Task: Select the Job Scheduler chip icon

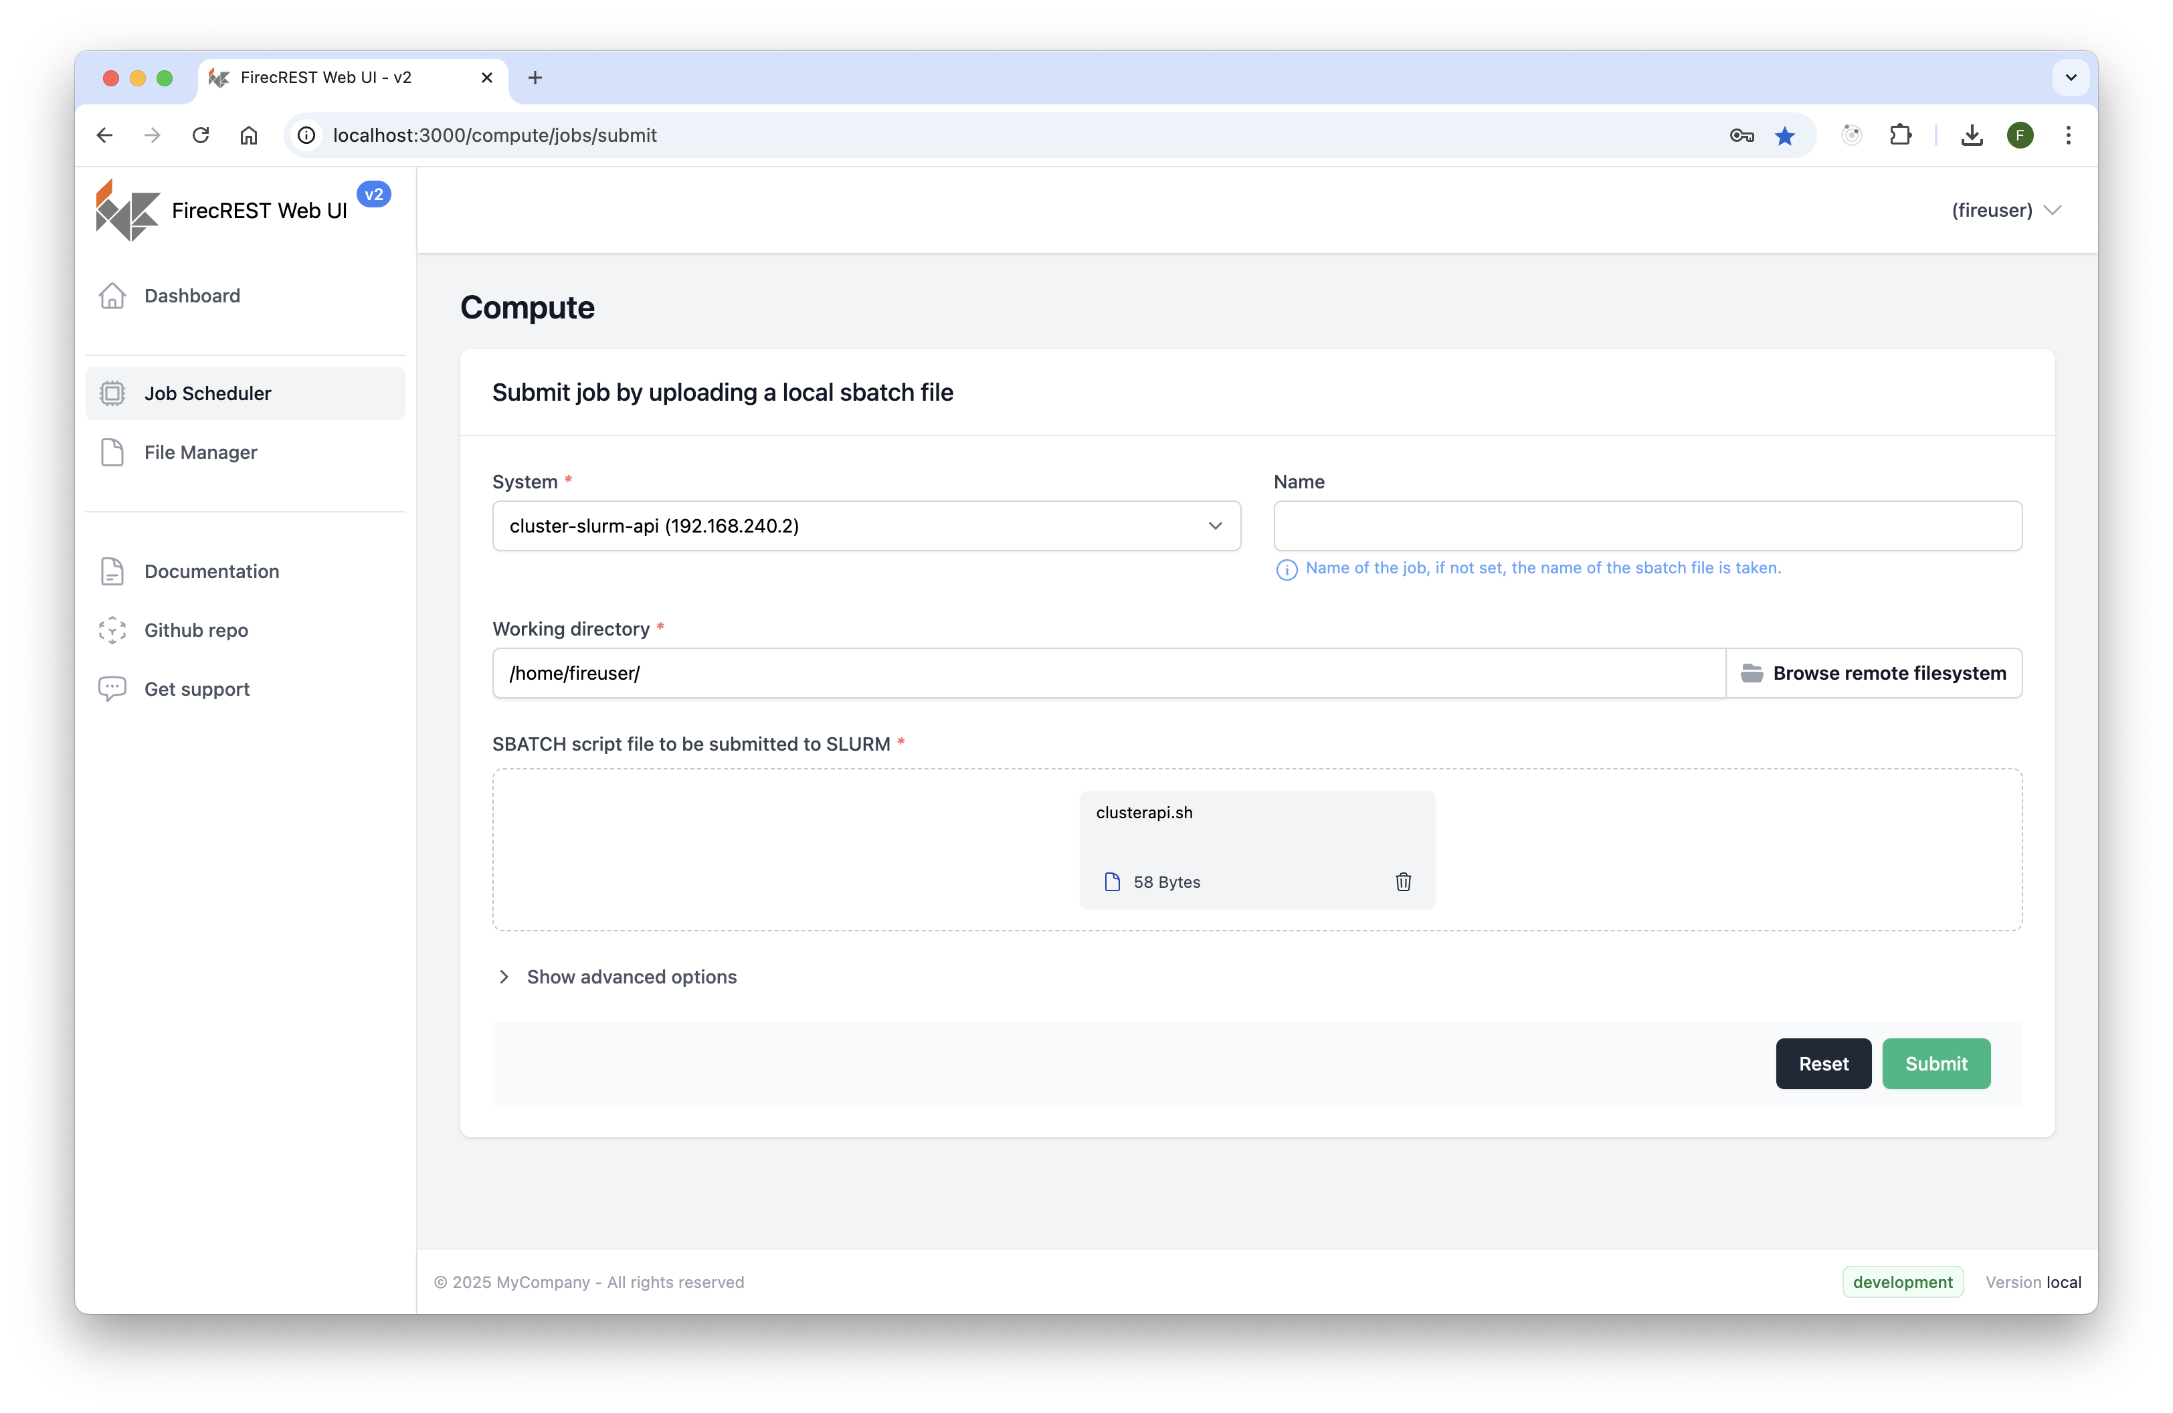Action: coord(112,393)
